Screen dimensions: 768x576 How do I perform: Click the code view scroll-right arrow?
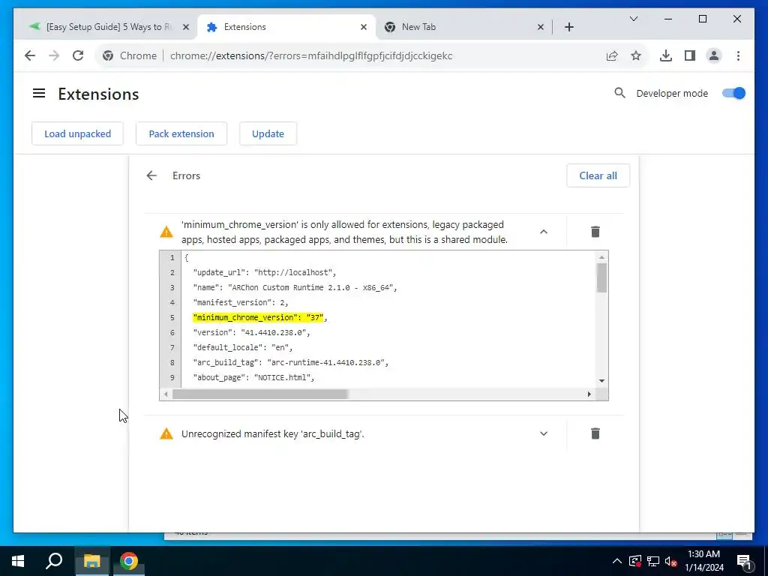click(589, 394)
